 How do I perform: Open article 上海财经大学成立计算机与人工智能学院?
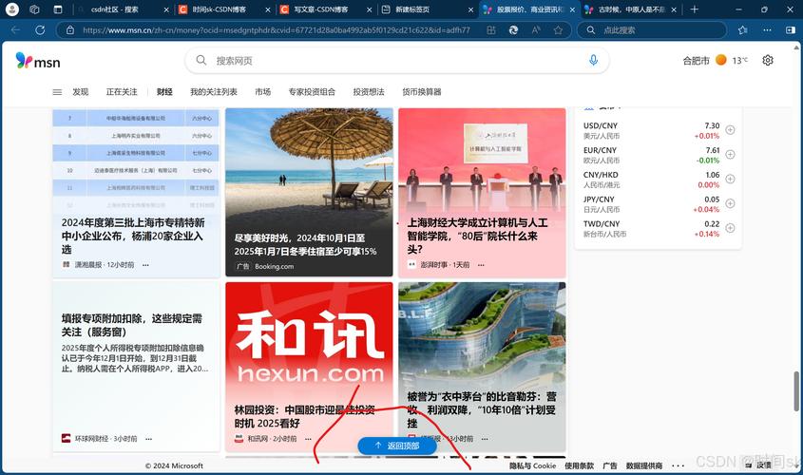477,236
